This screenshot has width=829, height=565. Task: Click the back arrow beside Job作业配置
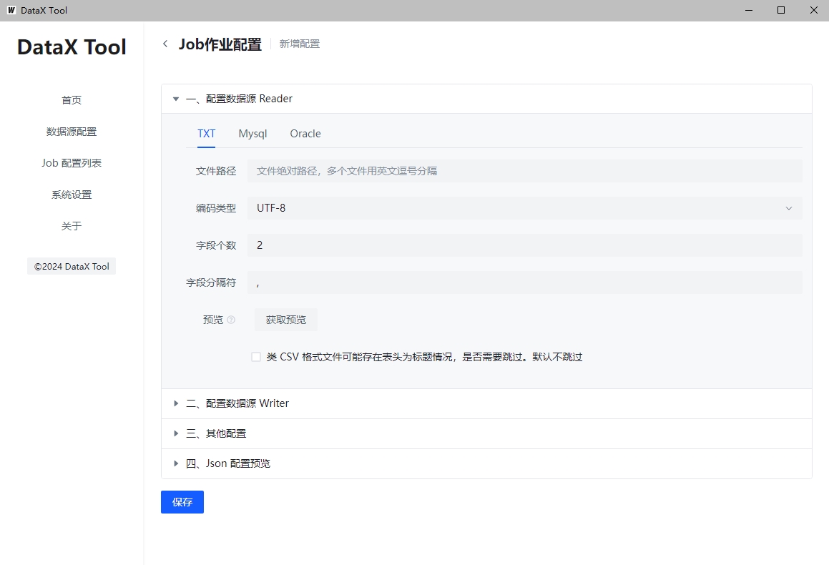point(165,44)
